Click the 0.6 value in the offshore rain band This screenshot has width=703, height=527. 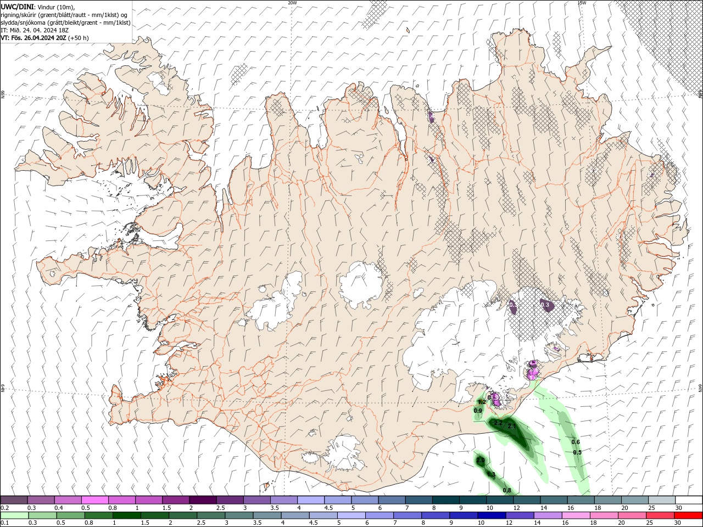pos(576,442)
